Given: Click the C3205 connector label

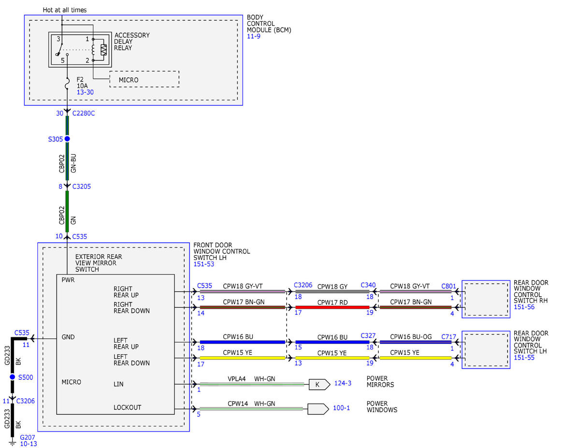Looking at the screenshot, I should [x=81, y=187].
